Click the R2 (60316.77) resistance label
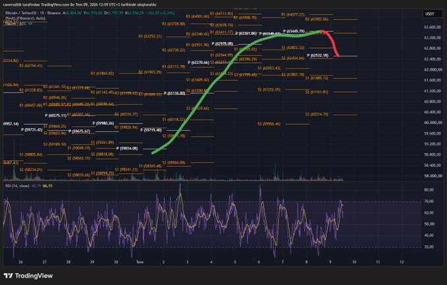This screenshot has width=447, height=285. coord(126,114)
